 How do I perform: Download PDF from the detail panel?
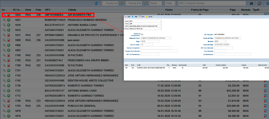[x=141, y=17]
